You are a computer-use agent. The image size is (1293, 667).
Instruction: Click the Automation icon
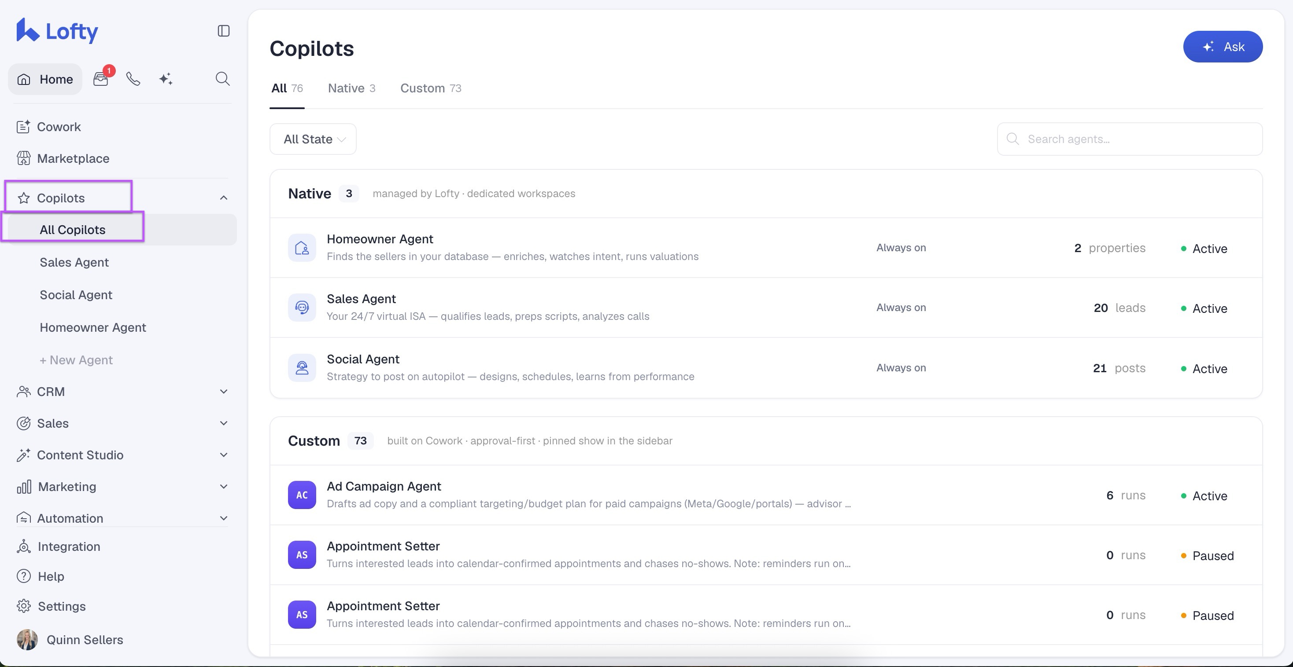pyautogui.click(x=24, y=518)
